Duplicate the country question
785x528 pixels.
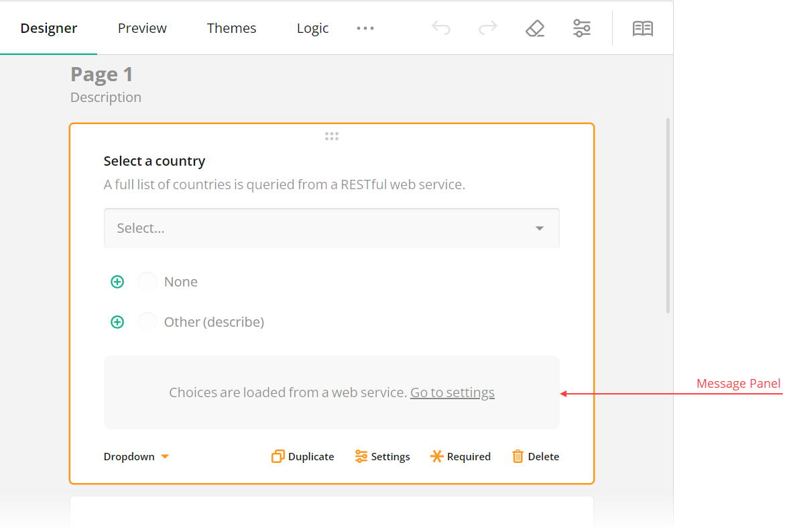[x=302, y=456]
